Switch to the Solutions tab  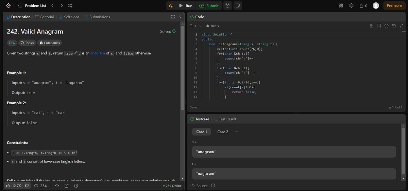[69, 17]
